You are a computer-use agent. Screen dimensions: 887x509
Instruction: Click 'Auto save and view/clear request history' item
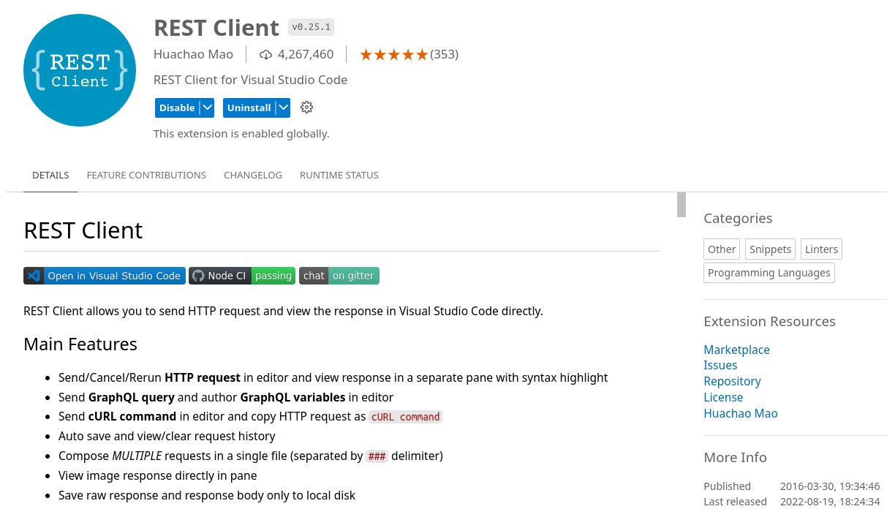point(167,437)
